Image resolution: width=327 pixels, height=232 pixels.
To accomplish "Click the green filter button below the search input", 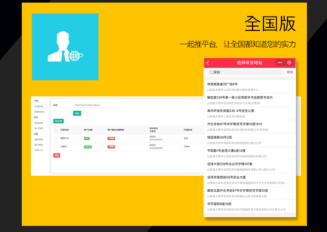I will coord(77,113).
